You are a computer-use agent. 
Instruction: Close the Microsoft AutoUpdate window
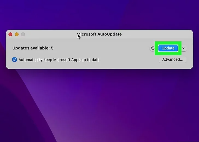coord(10,34)
